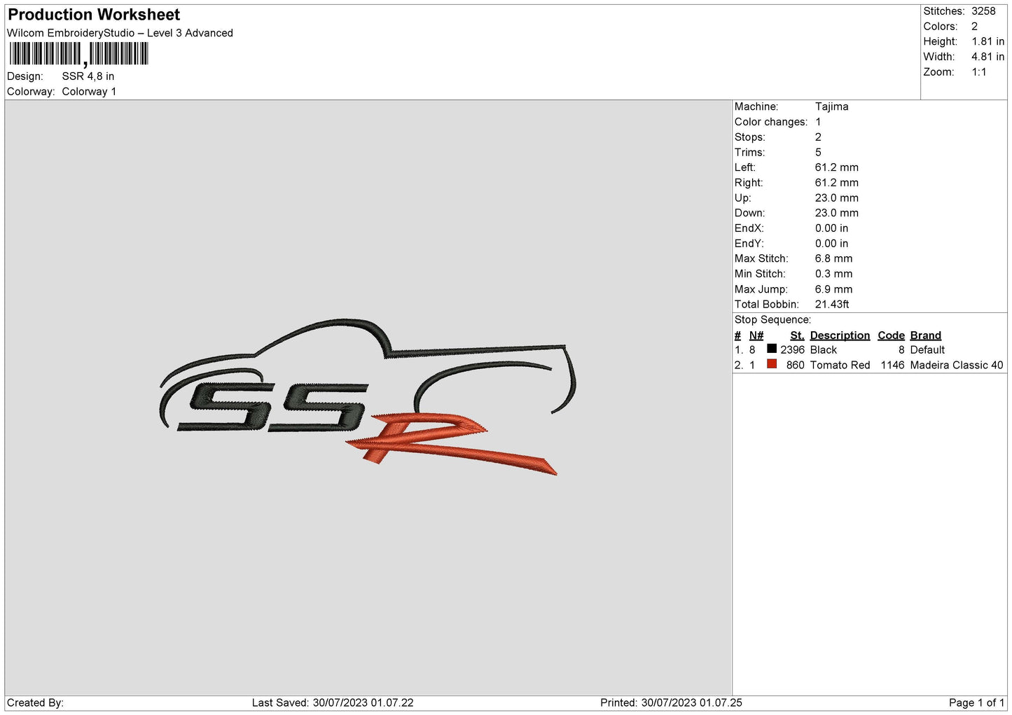This screenshot has height=715, width=1012.
Task: Click the Left value '61.2 mm'
Action: (836, 167)
